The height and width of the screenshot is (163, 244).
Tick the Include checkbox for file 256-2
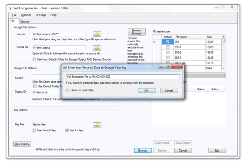coord(168,52)
